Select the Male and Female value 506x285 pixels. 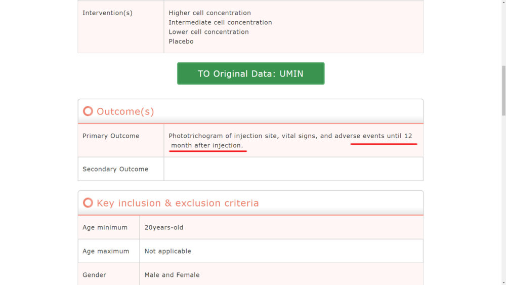(x=172, y=275)
